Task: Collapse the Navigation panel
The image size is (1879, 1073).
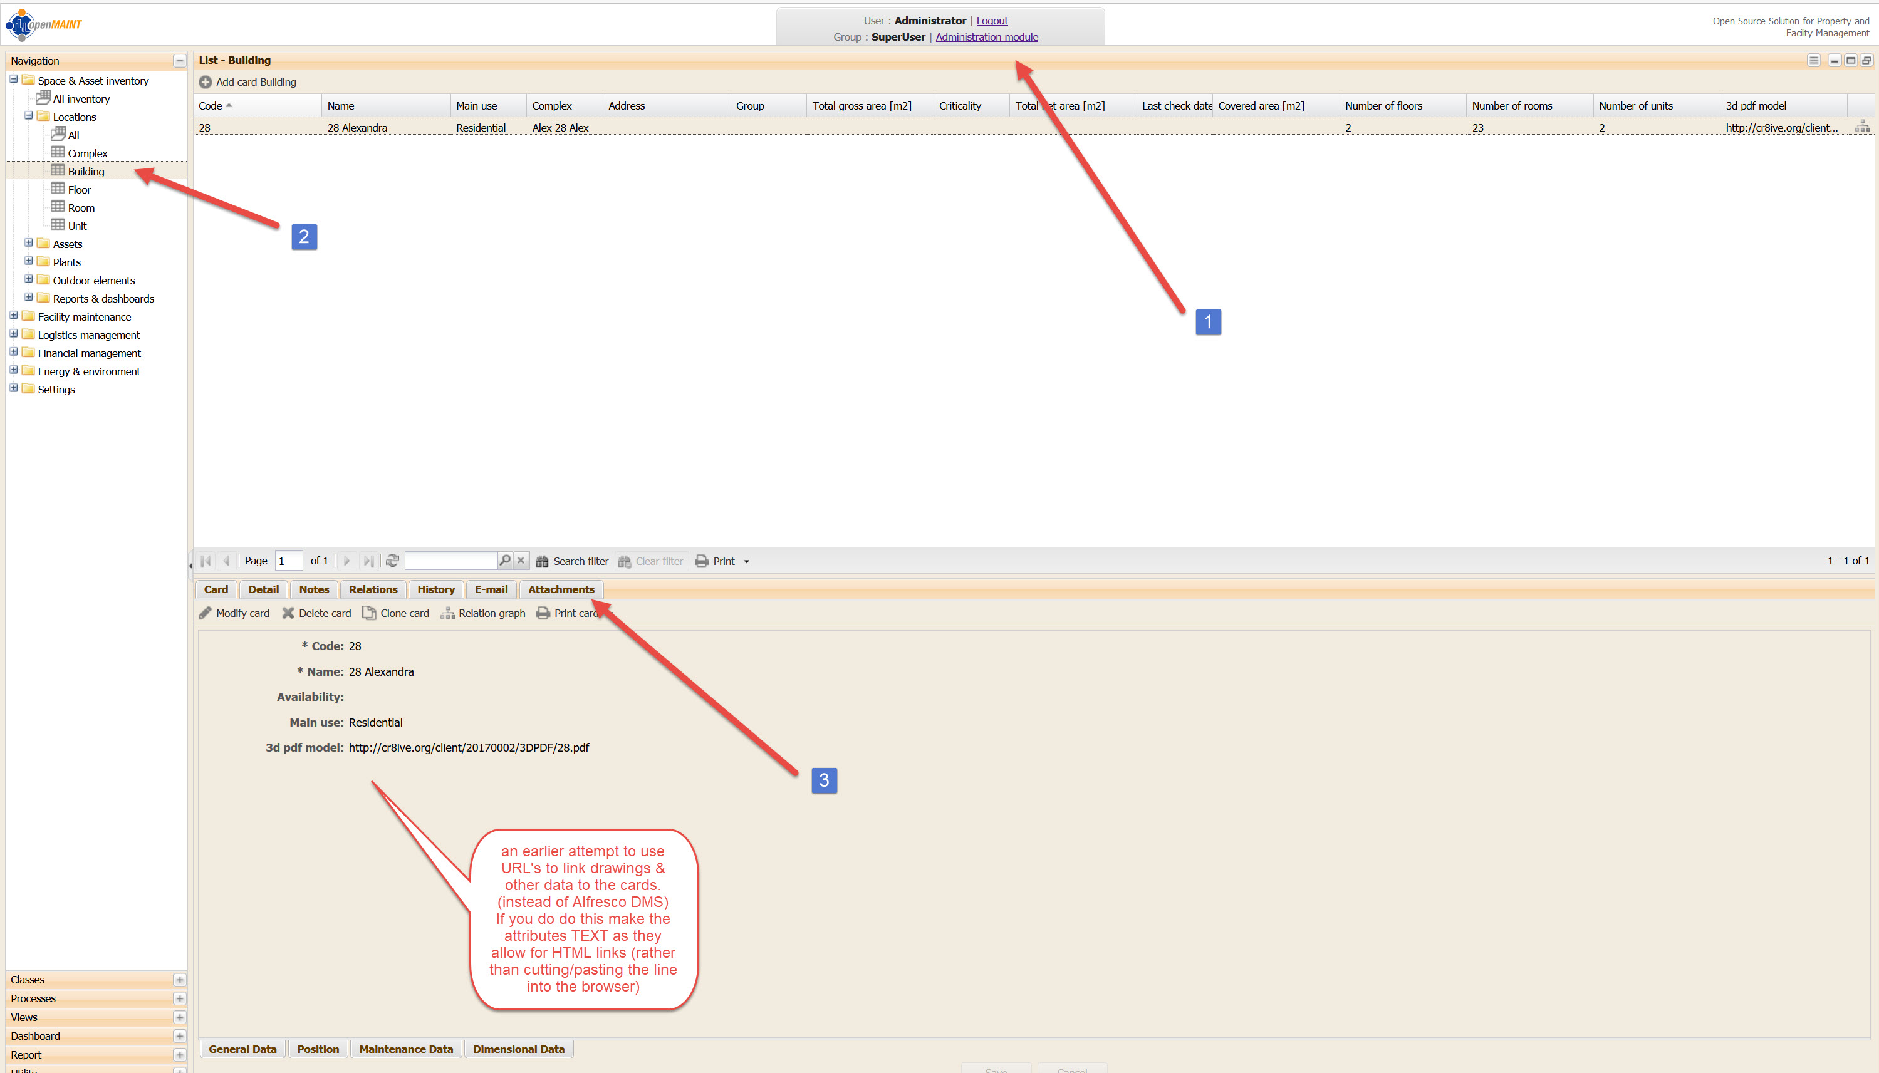Action: click(179, 60)
